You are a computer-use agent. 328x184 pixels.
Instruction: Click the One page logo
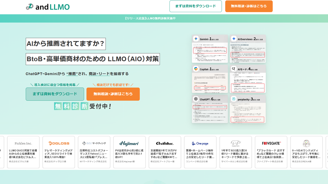[x=200, y=143]
